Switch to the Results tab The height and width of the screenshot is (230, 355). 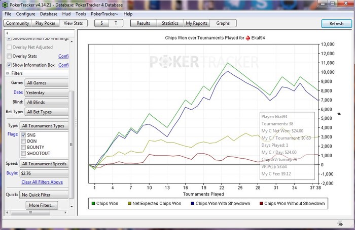point(144,23)
